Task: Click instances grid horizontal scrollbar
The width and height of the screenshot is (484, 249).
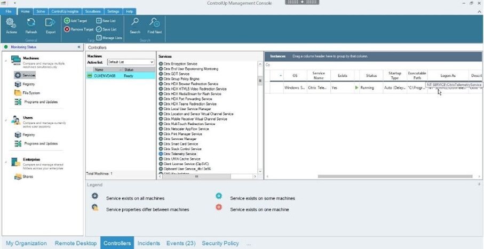Action: click(x=395, y=176)
